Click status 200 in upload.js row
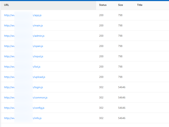This screenshot has height=127, width=169. tap(101, 77)
